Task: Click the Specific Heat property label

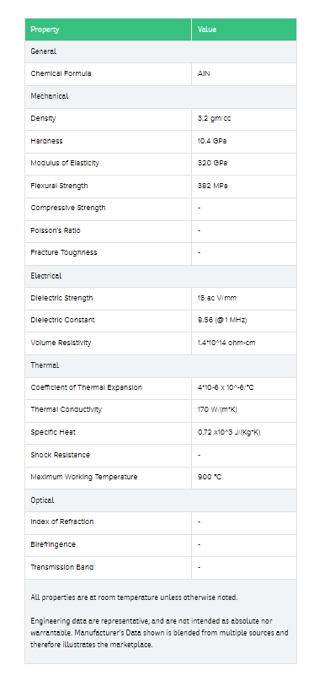Action: [x=53, y=433]
